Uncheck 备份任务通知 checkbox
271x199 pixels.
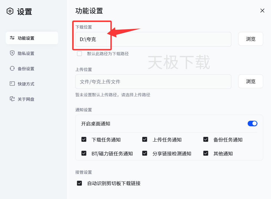206,139
